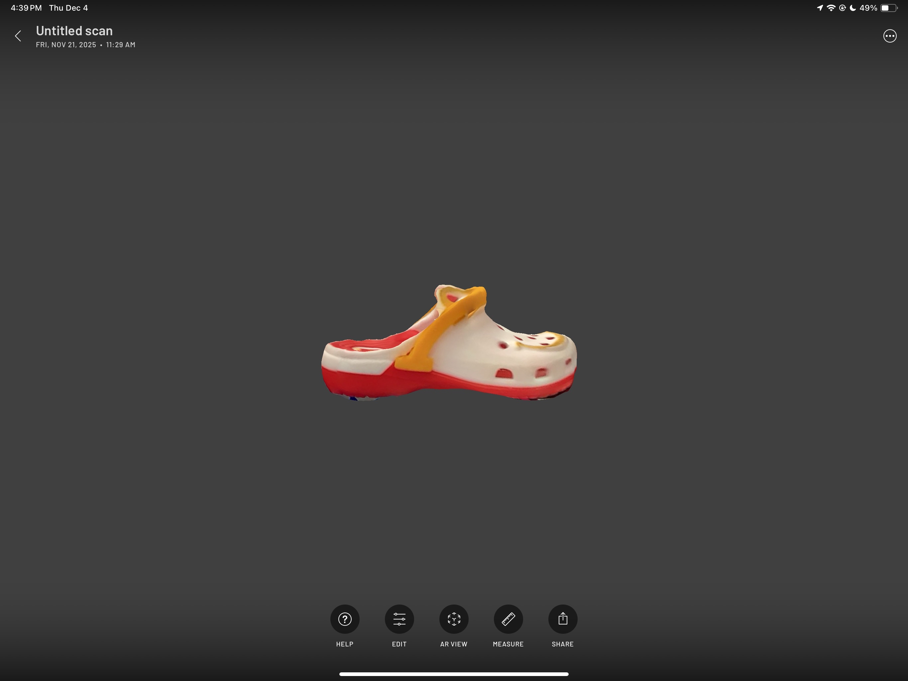The width and height of the screenshot is (908, 681).
Task: Click the EDIT text label
Action: click(399, 644)
